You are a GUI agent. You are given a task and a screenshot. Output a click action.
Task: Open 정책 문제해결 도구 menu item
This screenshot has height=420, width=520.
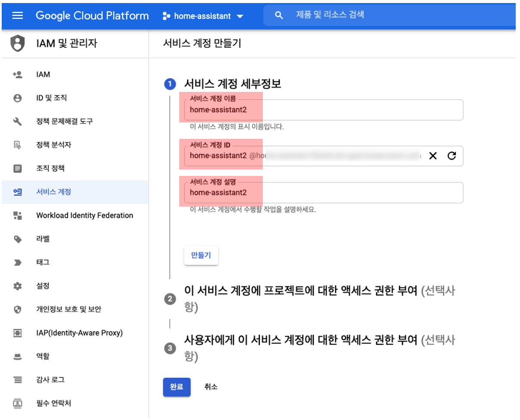point(75,121)
